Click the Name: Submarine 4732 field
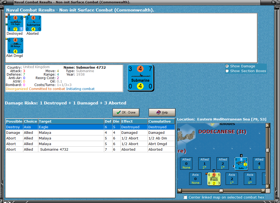280x203 pixels. click(x=85, y=68)
